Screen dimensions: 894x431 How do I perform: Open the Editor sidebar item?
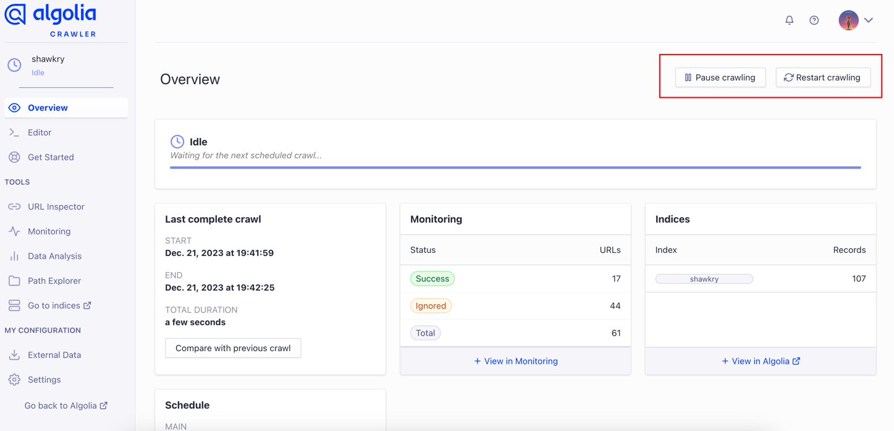[x=40, y=132]
